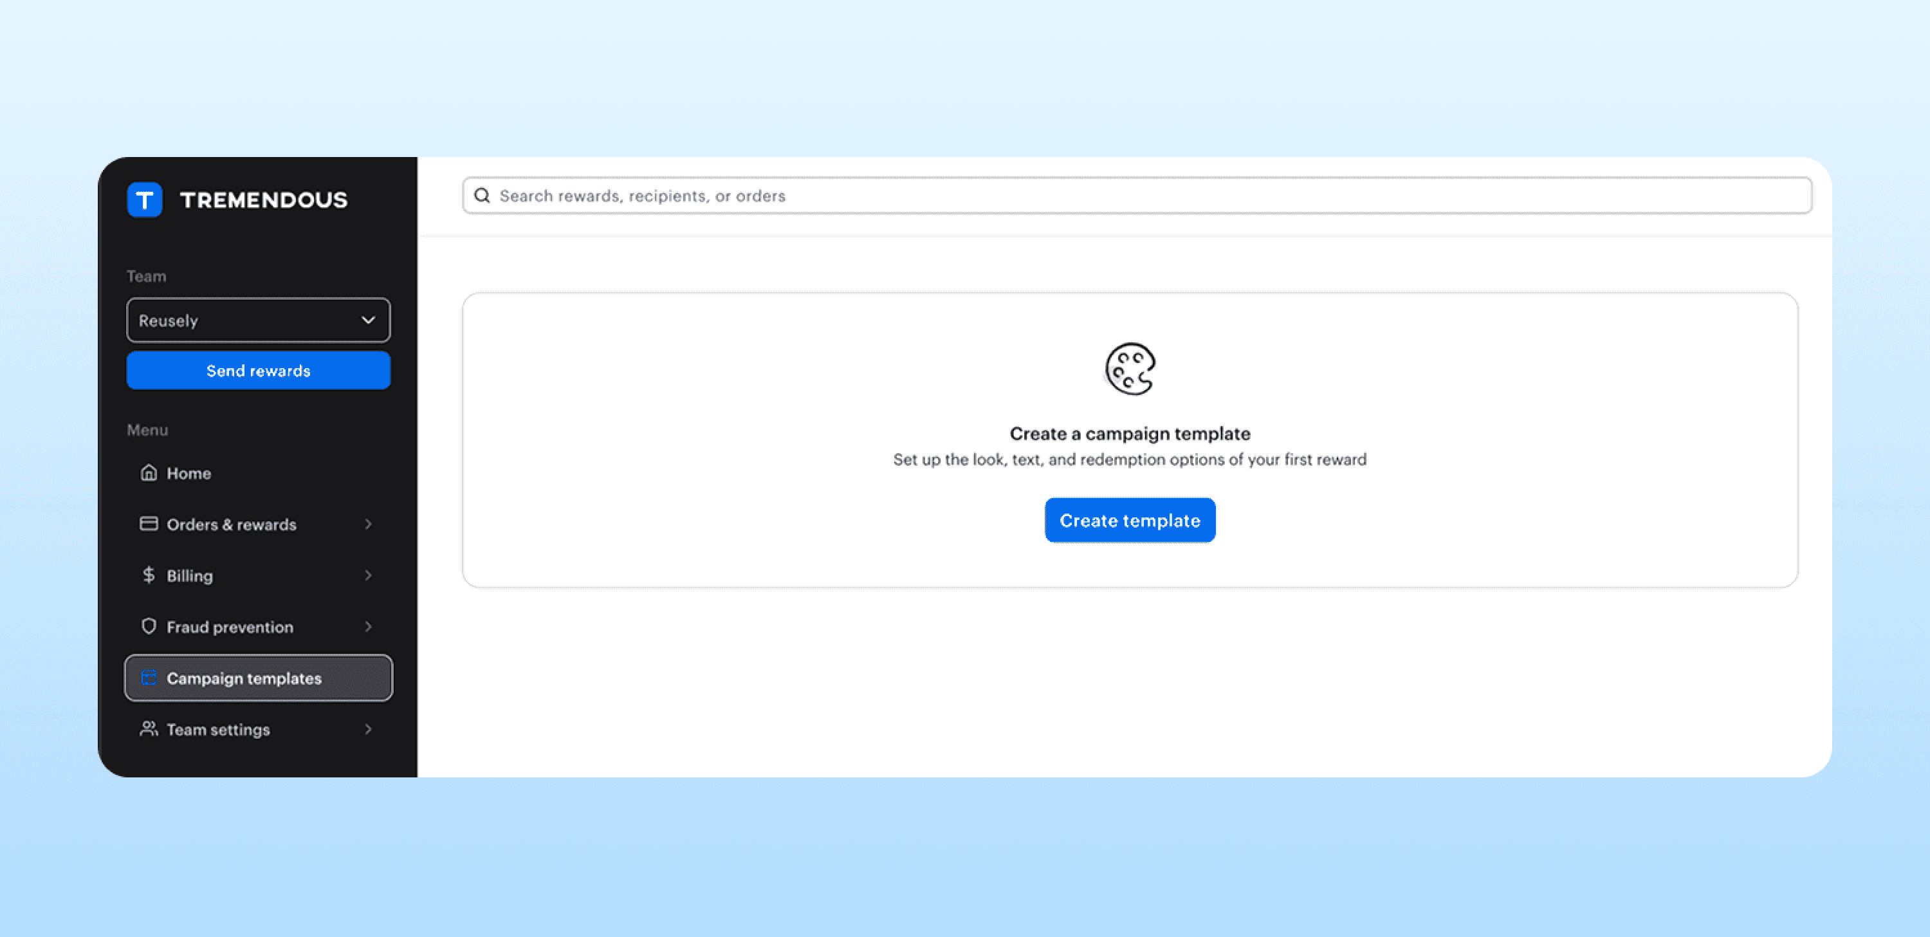Click the Fraud prevention shield icon

tap(149, 626)
